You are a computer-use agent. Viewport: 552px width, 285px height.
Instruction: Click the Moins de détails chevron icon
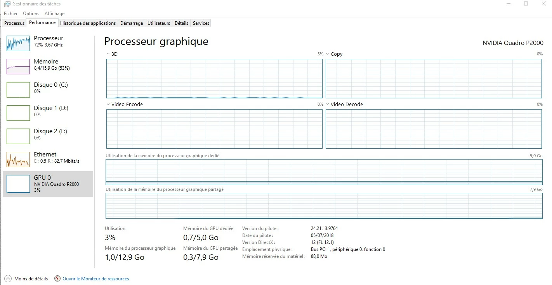click(x=8, y=278)
